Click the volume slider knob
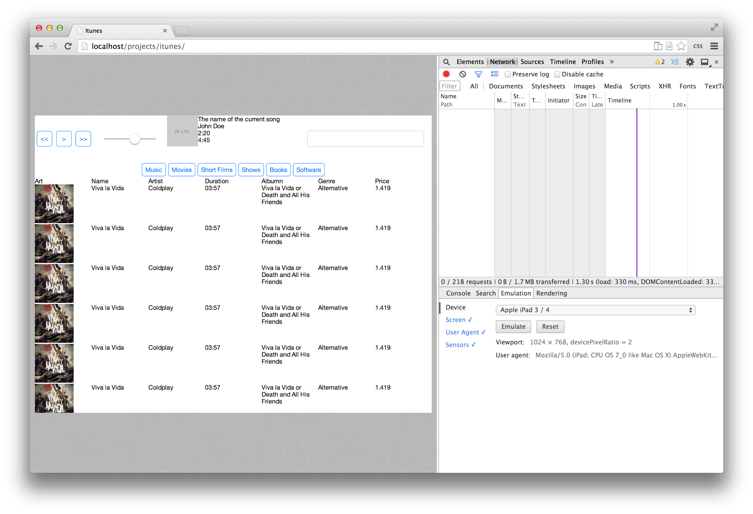753x514 pixels. [134, 139]
